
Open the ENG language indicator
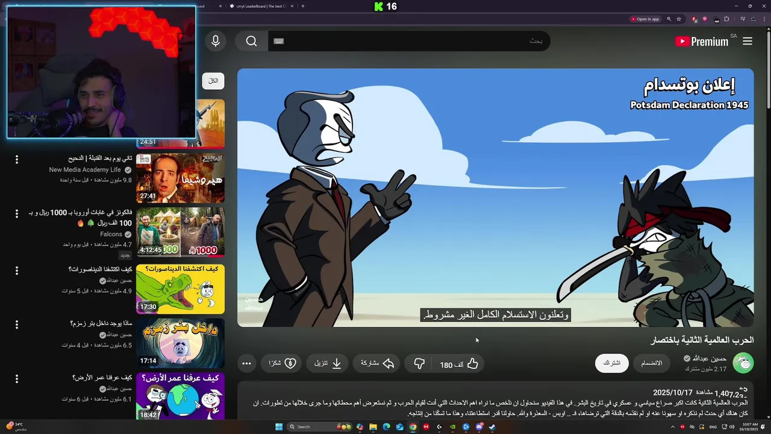coord(713,427)
